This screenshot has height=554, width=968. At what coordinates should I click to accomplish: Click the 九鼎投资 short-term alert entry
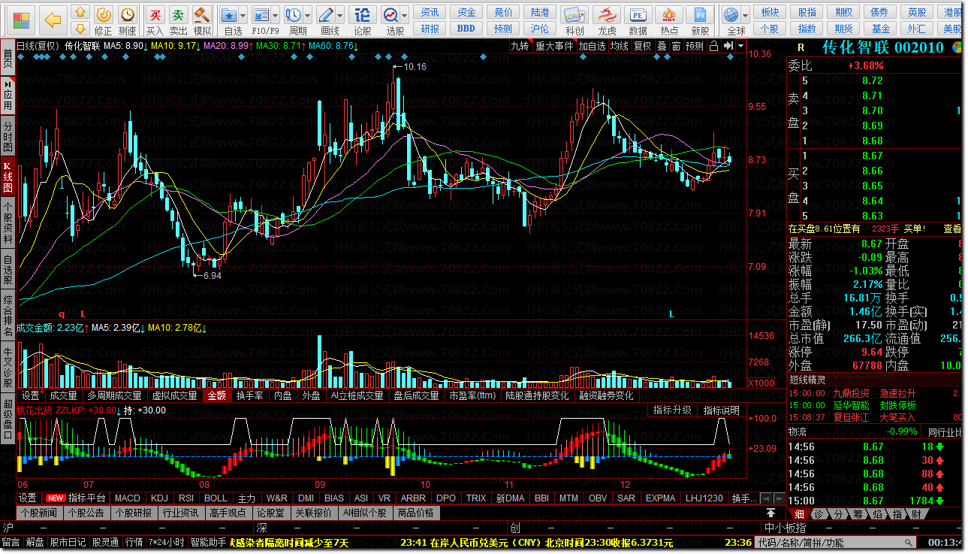[x=851, y=392]
